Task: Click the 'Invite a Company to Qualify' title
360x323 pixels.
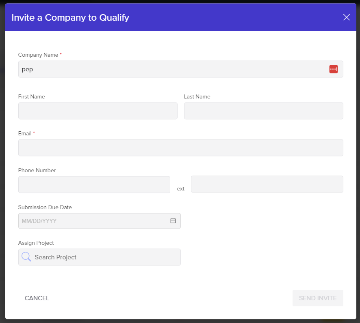Action: click(70, 17)
